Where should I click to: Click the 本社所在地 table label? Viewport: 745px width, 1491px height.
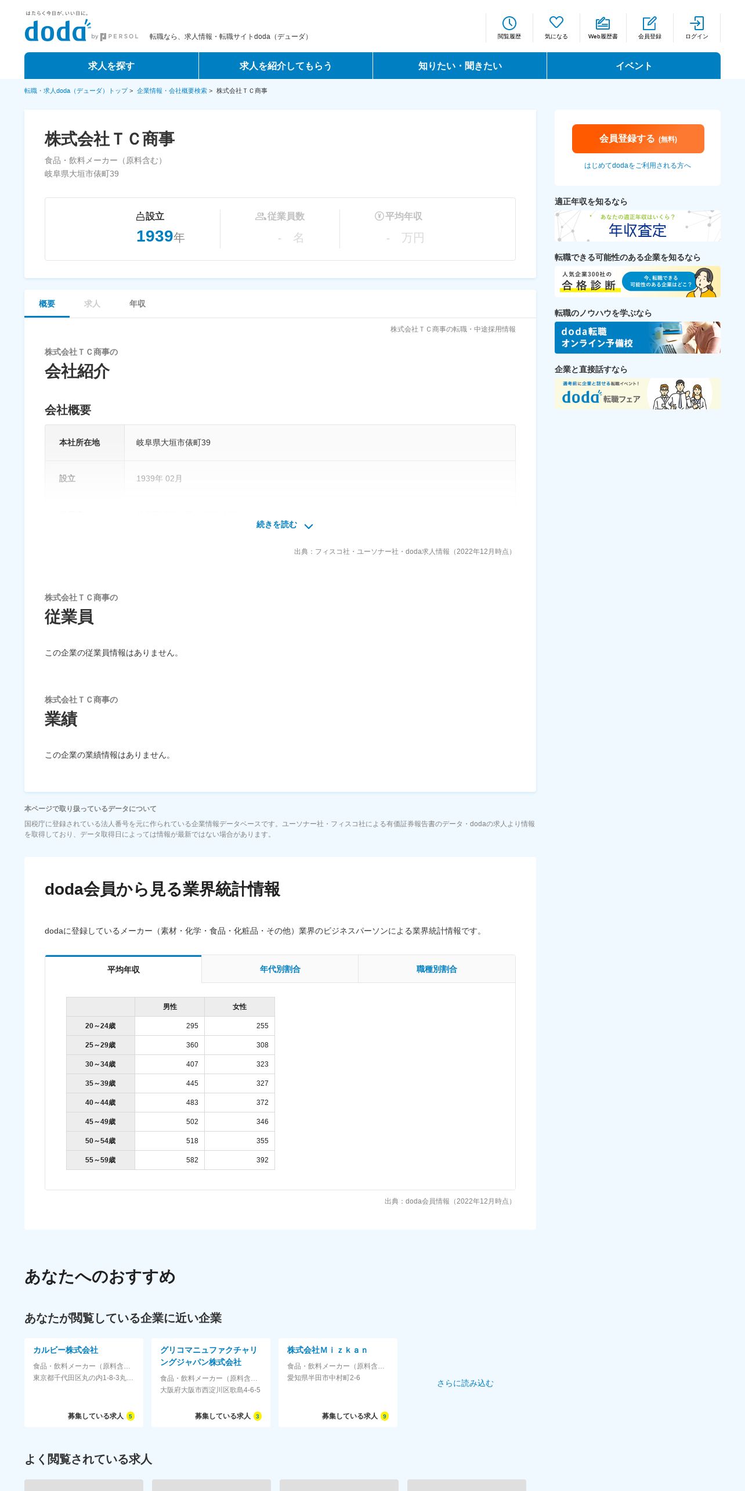79,442
